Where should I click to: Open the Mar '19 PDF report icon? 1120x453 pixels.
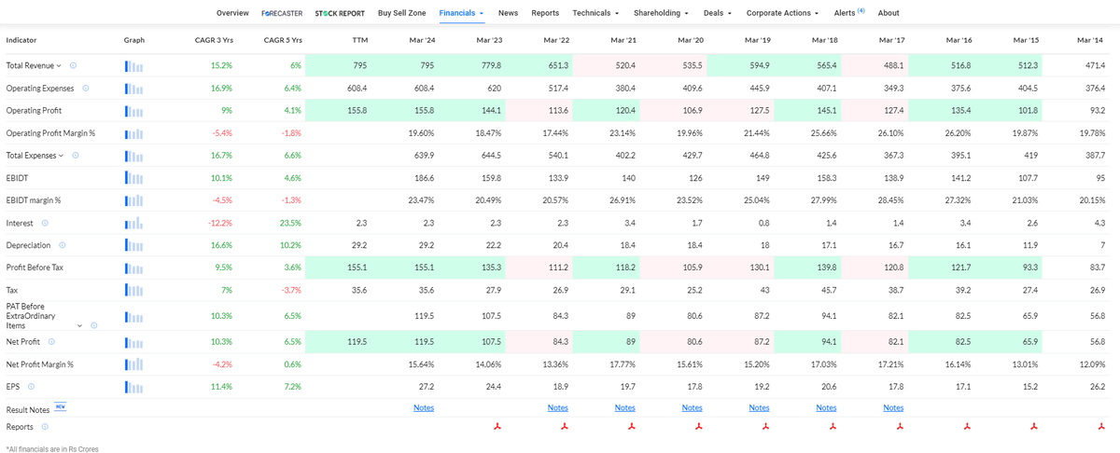766,426
